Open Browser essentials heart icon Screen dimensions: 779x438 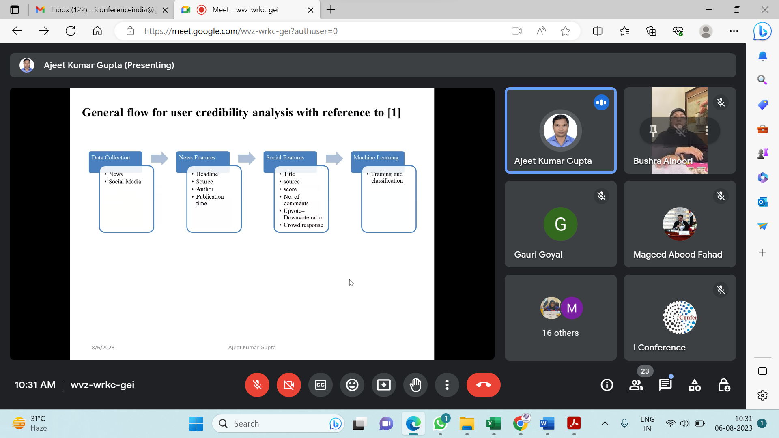coord(678,31)
